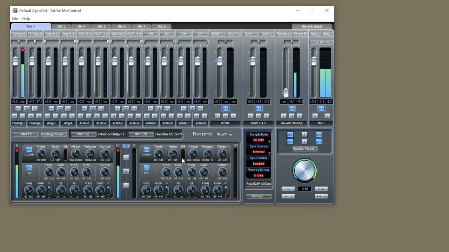Click the stereo link icon on Reverb Returns

pos(291,108)
